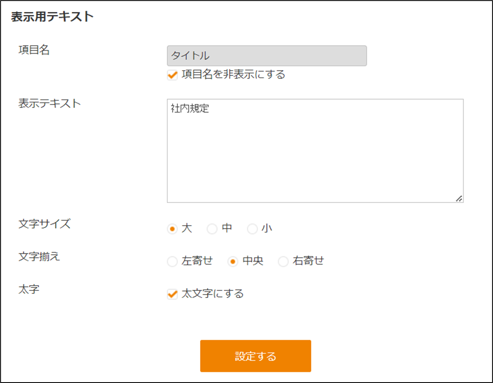Screen dimensions: 493x383
Task: Click the 項目名 row label
Action: 34,50
